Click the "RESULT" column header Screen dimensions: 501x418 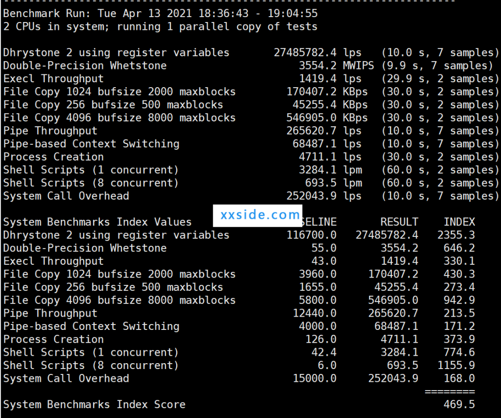pos(399,222)
